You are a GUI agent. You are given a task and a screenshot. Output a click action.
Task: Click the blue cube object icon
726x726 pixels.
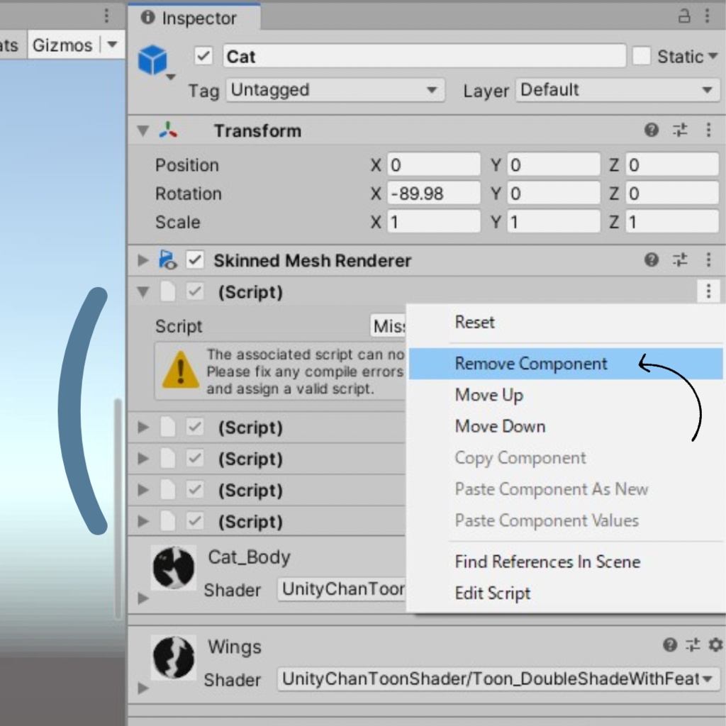[x=152, y=60]
